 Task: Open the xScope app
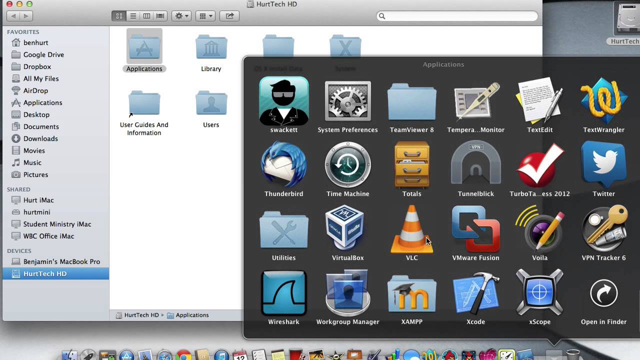tap(539, 293)
